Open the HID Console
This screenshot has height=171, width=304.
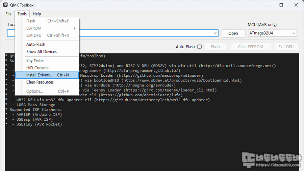pyautogui.click(x=47, y=68)
